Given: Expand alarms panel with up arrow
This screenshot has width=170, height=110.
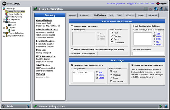Looking at the screenshot, I should click(166, 106).
